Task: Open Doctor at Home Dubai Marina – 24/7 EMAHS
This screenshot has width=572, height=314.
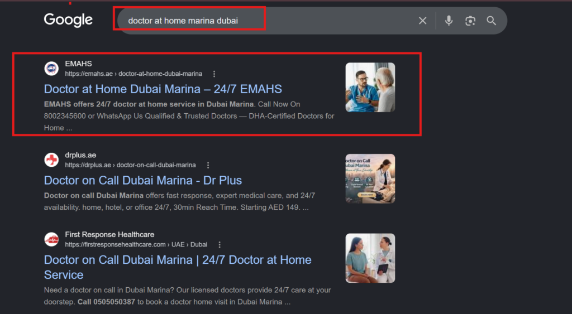Action: [163, 89]
